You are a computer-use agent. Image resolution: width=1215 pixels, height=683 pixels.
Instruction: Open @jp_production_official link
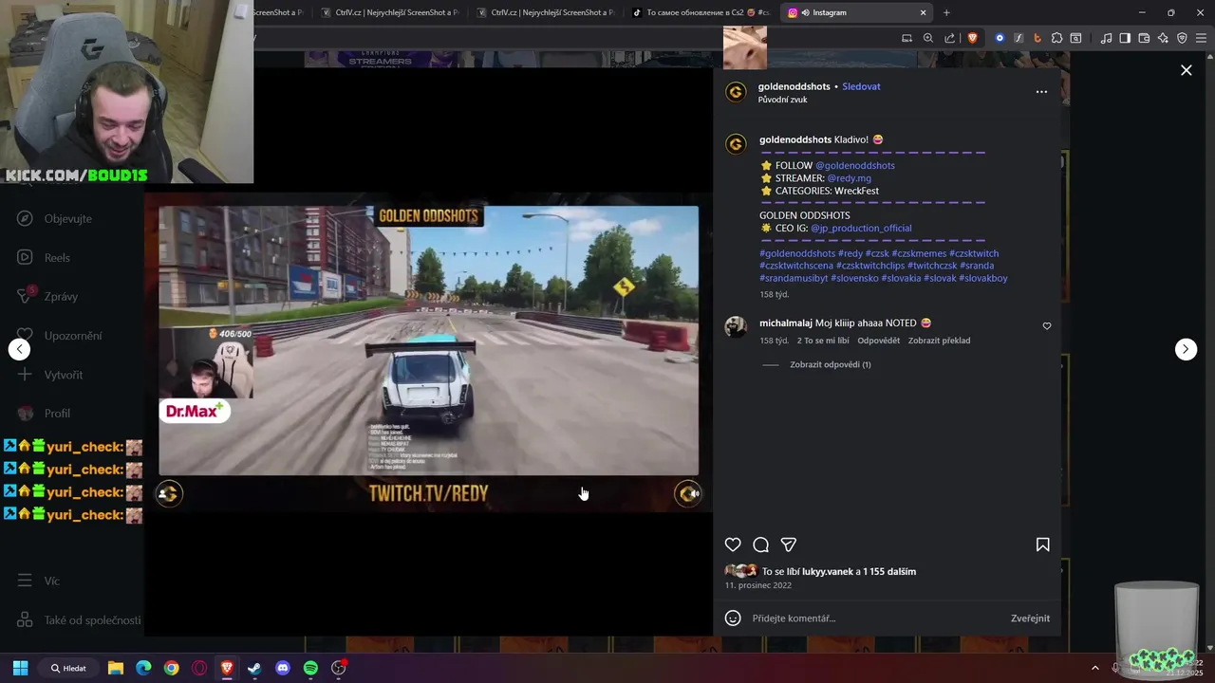pos(861,228)
